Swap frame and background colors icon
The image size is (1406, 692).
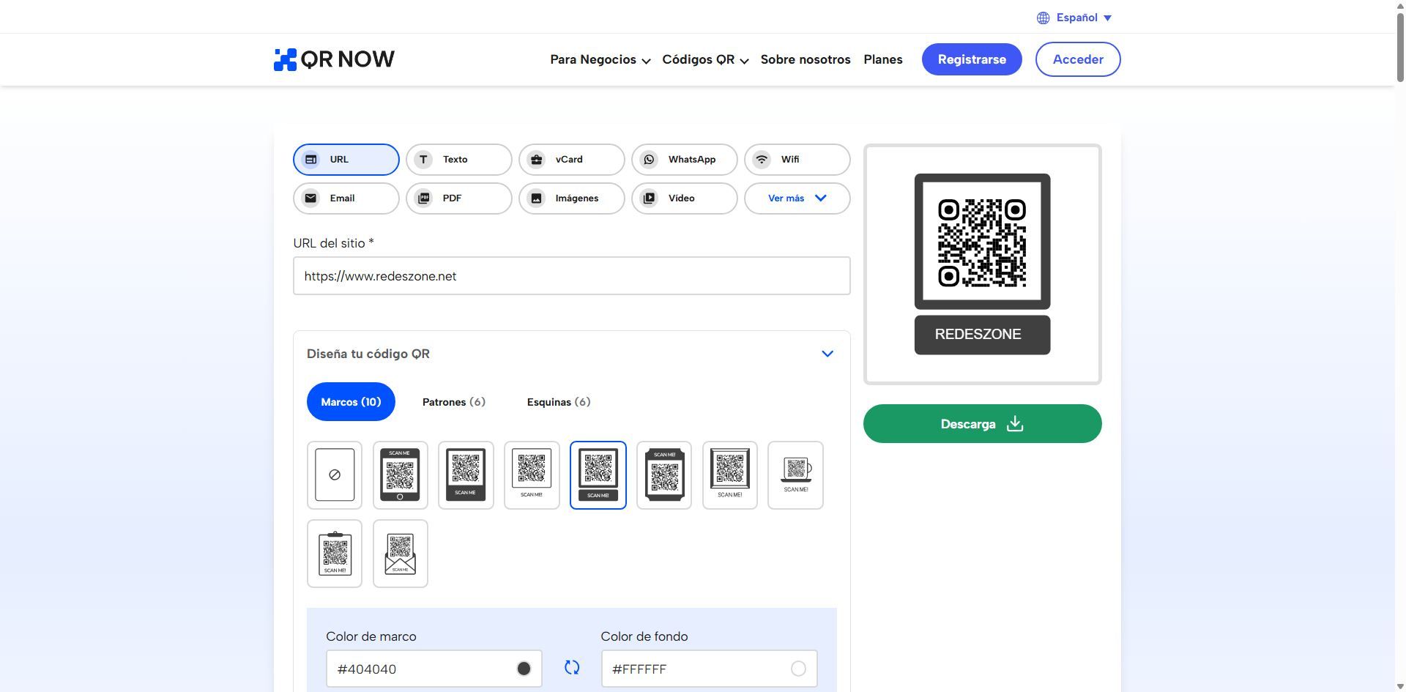[x=572, y=668]
